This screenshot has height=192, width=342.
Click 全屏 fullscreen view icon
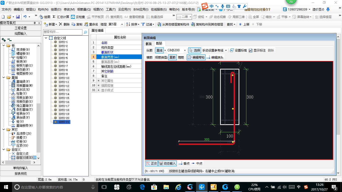point(254,17)
